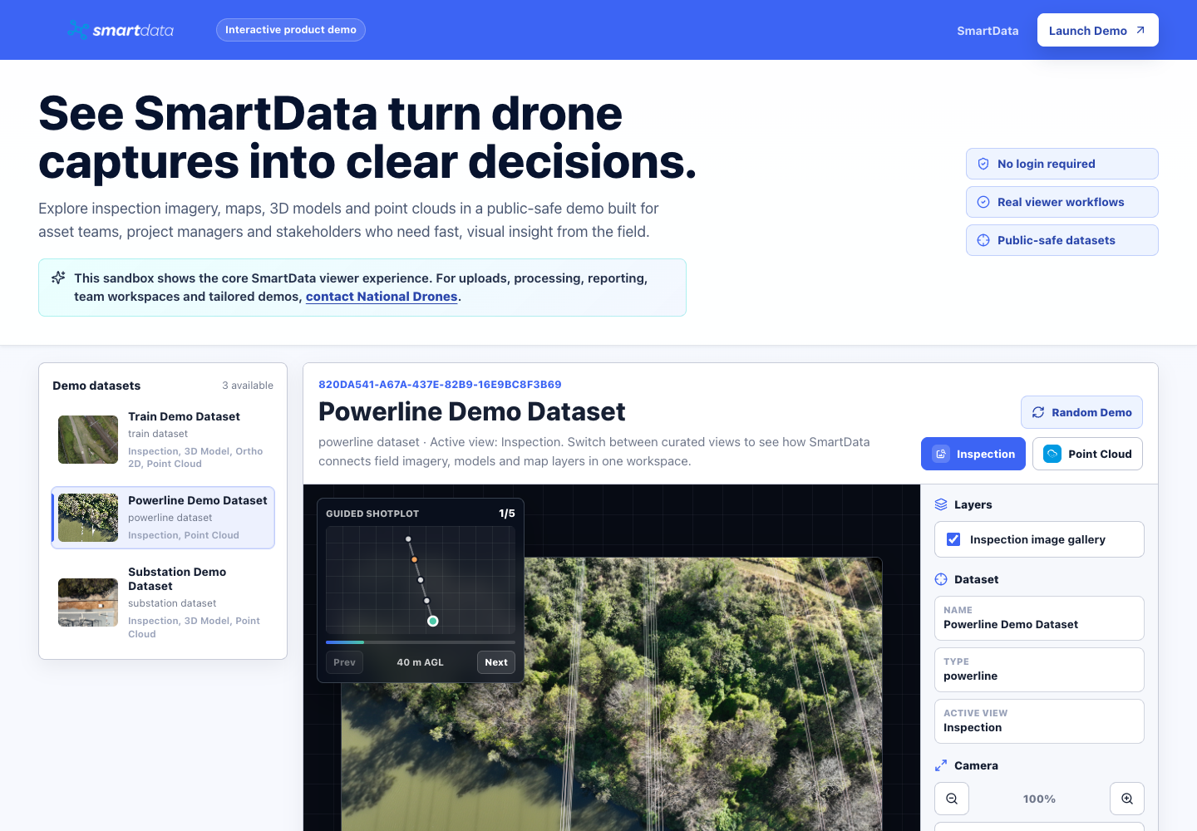
Task: Click the checkmark icon beside Real viewer workflows
Action: coord(983,202)
